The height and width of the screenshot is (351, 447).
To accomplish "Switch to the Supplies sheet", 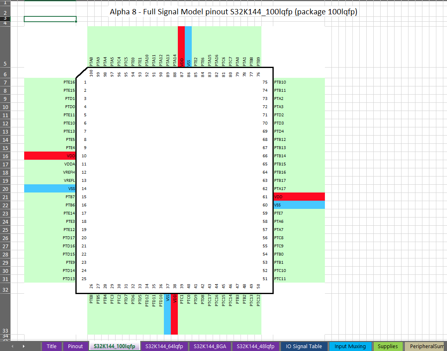I will point(388,346).
